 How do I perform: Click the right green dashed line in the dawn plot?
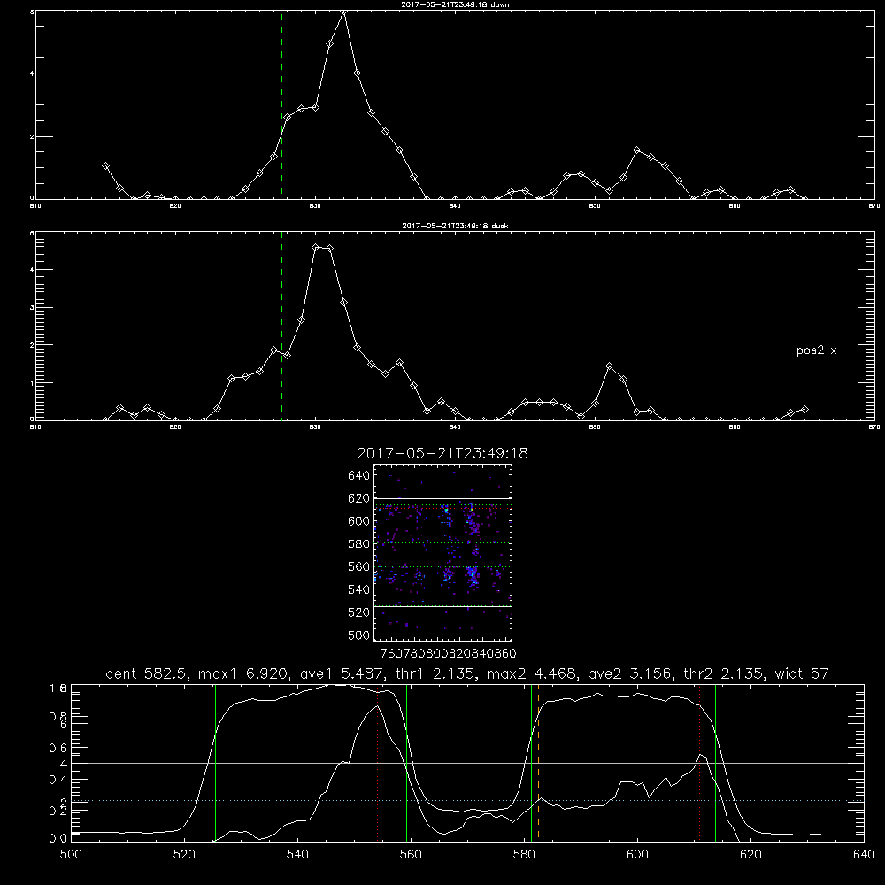[x=489, y=104]
